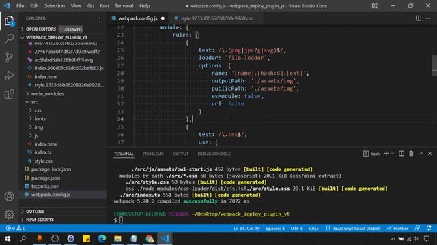This screenshot has width=437, height=245.
Task: Click Explorer more actions ellipsis
Action: [97, 18]
